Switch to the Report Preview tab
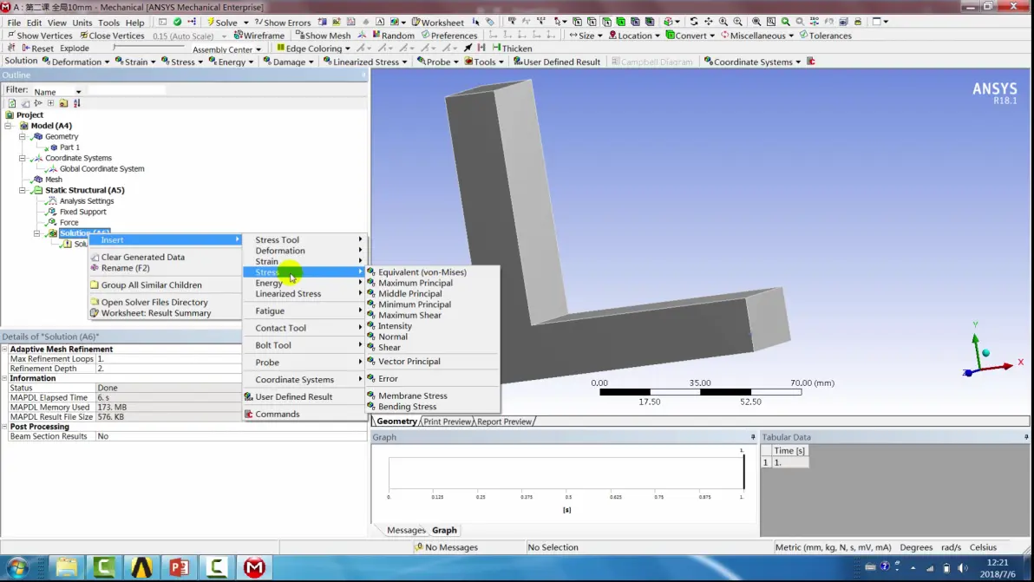Image resolution: width=1034 pixels, height=582 pixels. tap(504, 422)
